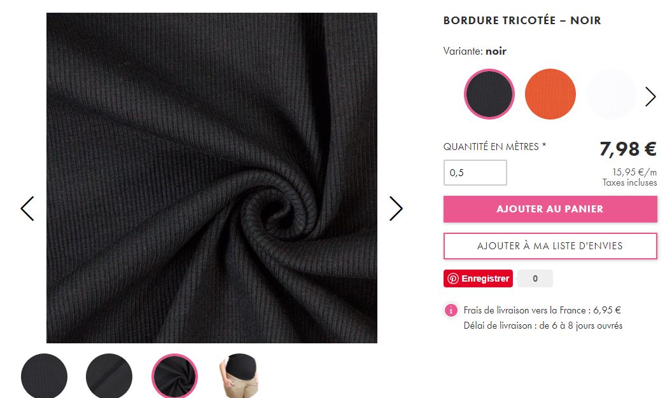This screenshot has width=672, height=398.
Task: Show more color variants with right chevron
Action: (x=650, y=96)
